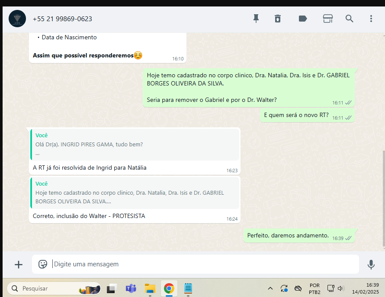This screenshot has width=385, height=297.
Task: Open the contact profile picture
Action: pos(17,19)
